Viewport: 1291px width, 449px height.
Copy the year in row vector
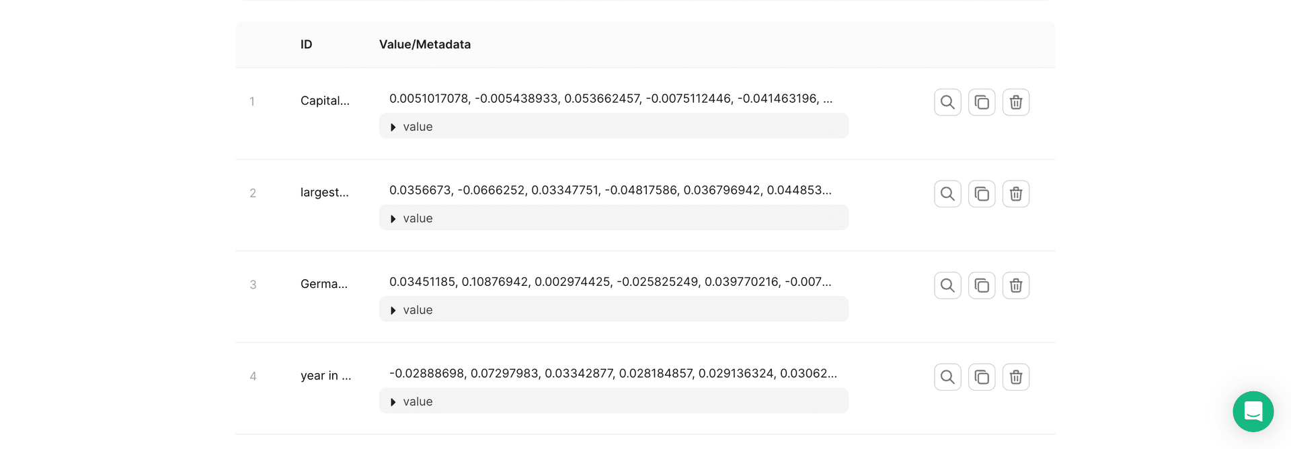pyautogui.click(x=982, y=377)
